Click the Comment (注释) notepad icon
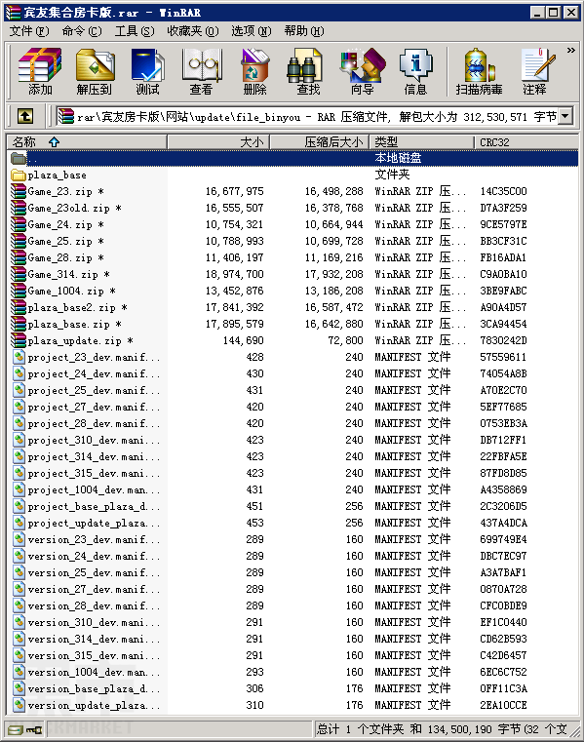584x742 pixels. click(535, 71)
